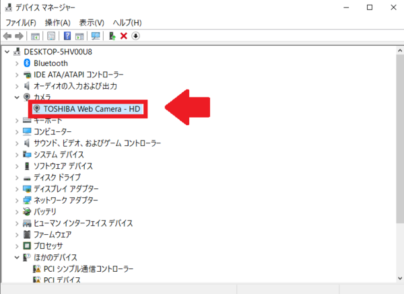
Task: Expand IDE ATA/ATAPI コントローラー category
Action: [x=17, y=75]
